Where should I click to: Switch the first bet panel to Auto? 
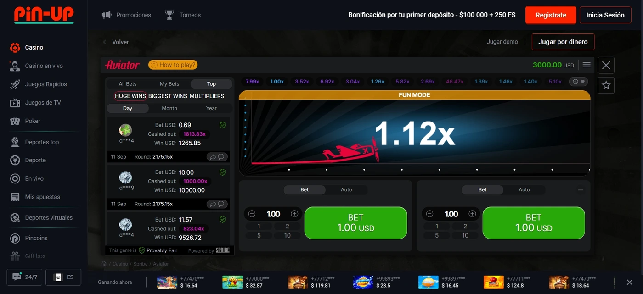346,190
